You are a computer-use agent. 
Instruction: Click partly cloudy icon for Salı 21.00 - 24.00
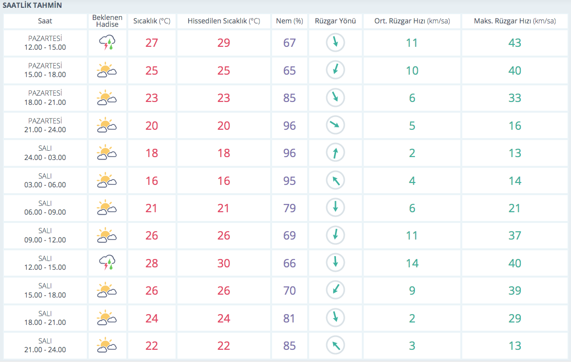pos(107,345)
